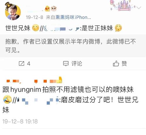146x135 pixels.
Task: Tap the orange crown membership badge
Action: [47, 9]
